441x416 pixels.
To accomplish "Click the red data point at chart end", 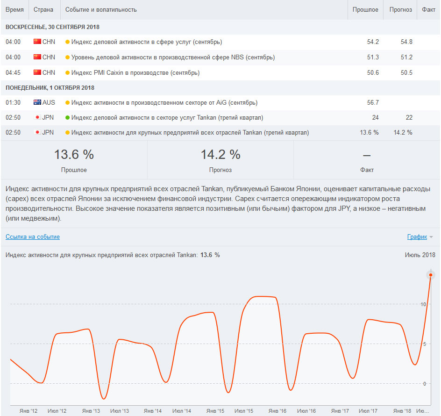I will [x=431, y=275].
